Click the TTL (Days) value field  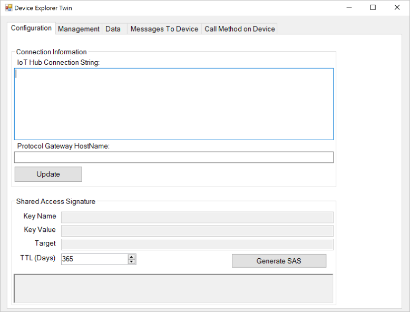(95, 259)
